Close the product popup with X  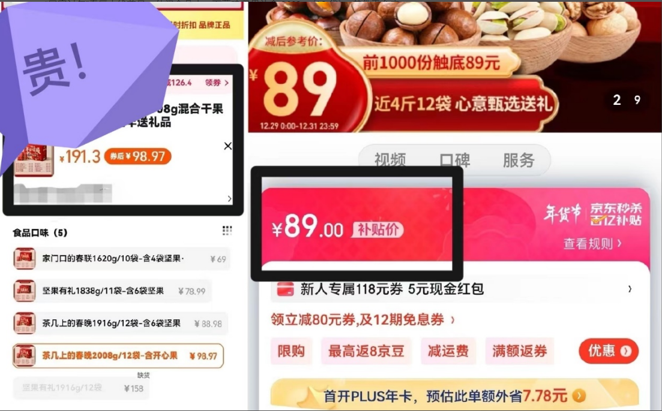click(x=227, y=146)
